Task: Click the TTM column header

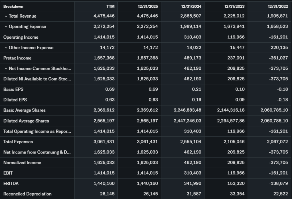Action: pyautogui.click(x=110, y=6)
